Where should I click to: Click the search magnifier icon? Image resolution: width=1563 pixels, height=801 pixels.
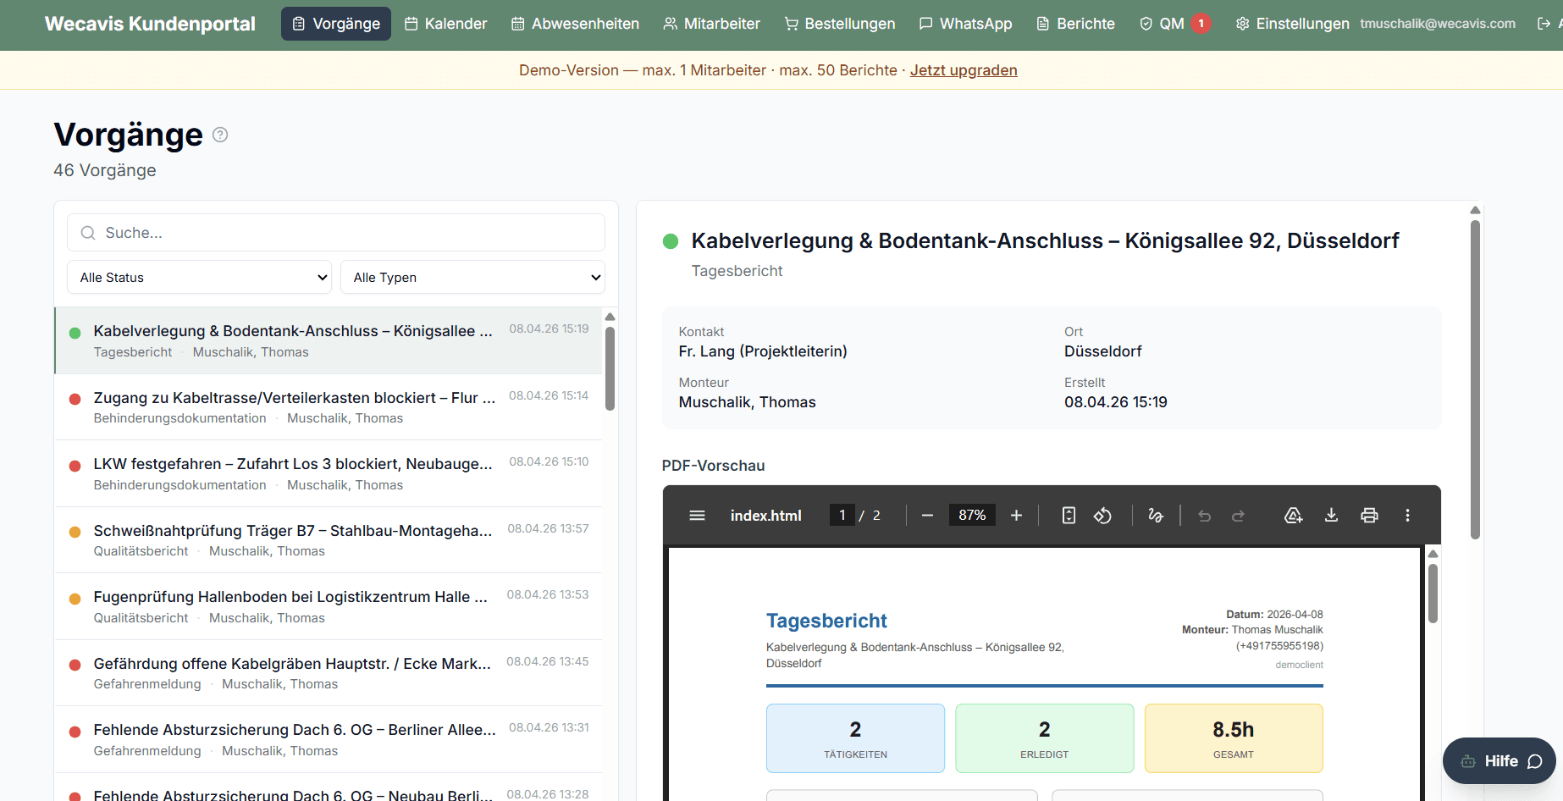click(x=88, y=233)
